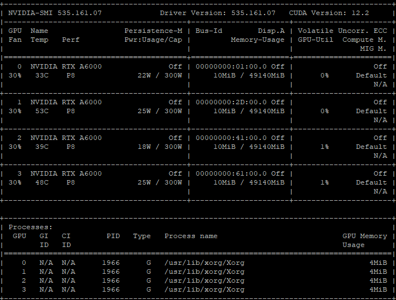Click Xorg process name on GPU 3 row
The height and width of the screenshot is (300, 396).
click(204, 289)
